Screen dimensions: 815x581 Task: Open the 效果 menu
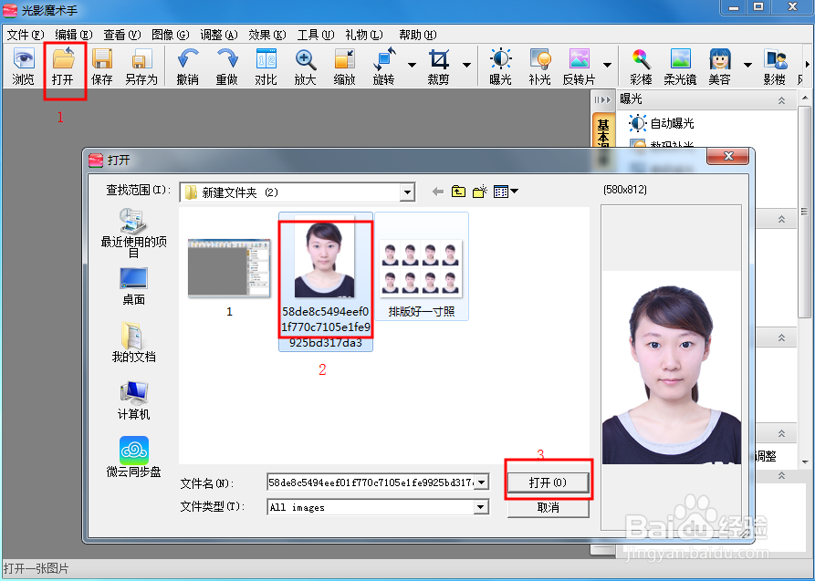(266, 34)
